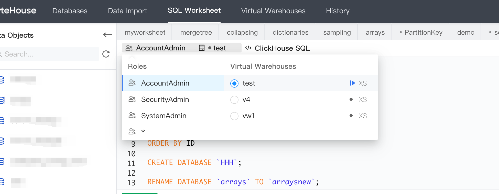Viewport: 499px width, 194px height.
Task: Switch to the mergetree worksheet tab
Action: 196,32
